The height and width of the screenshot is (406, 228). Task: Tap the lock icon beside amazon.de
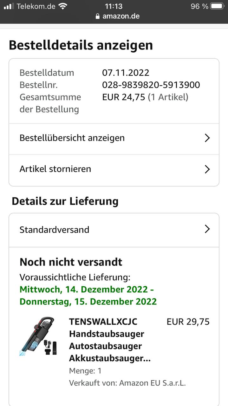point(98,16)
